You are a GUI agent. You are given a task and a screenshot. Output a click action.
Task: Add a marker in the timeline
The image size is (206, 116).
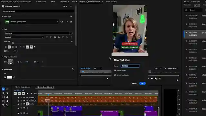[27, 93]
